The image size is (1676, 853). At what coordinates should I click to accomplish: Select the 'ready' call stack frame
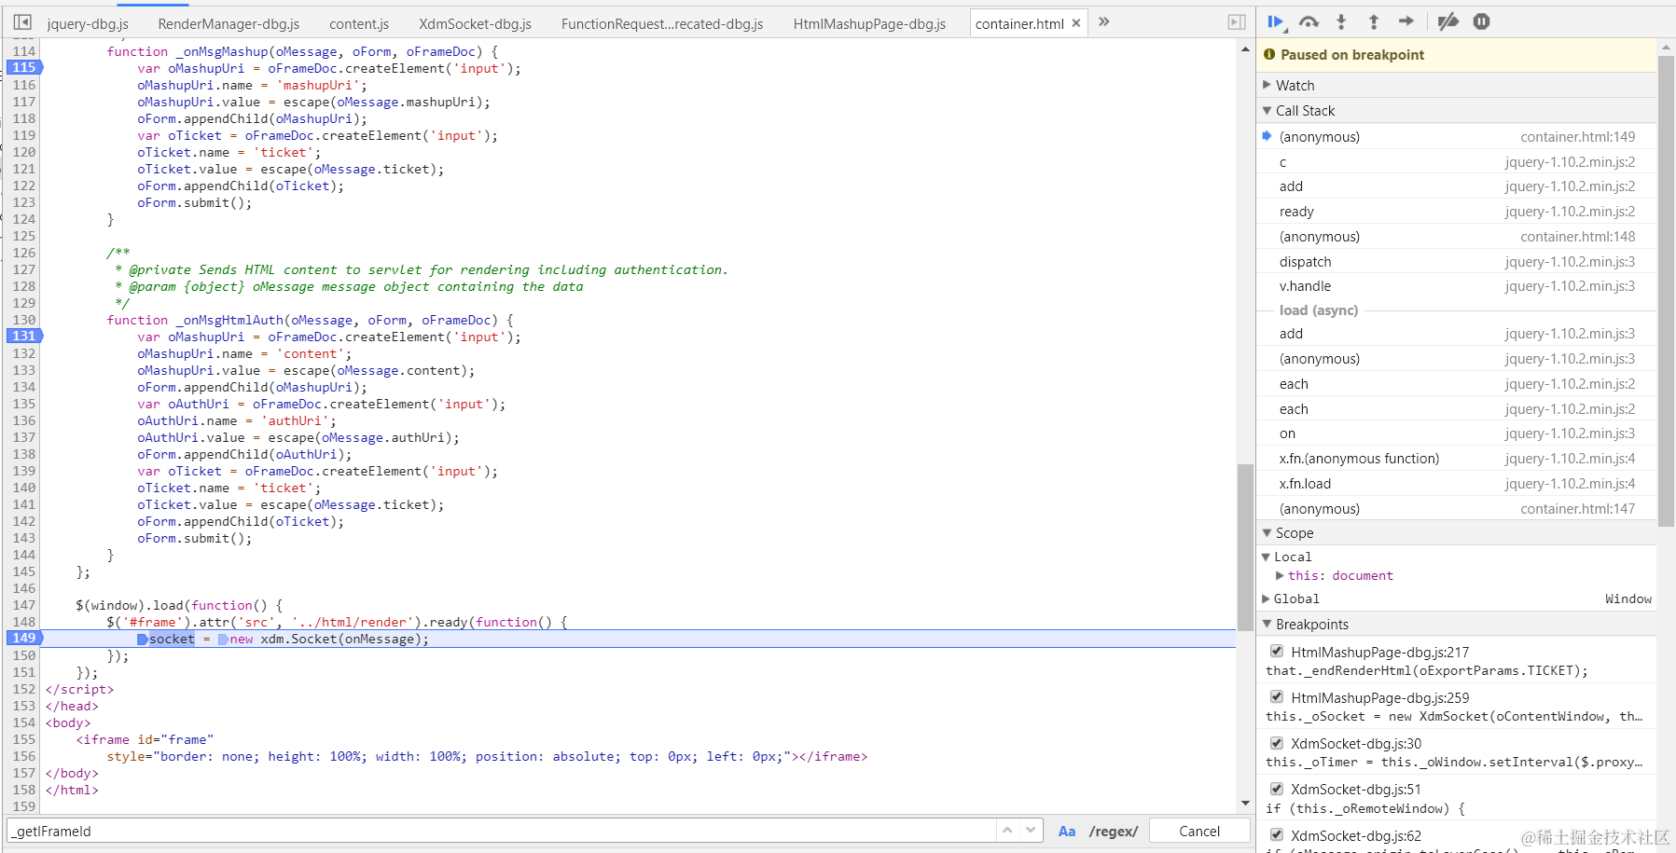[x=1457, y=212]
